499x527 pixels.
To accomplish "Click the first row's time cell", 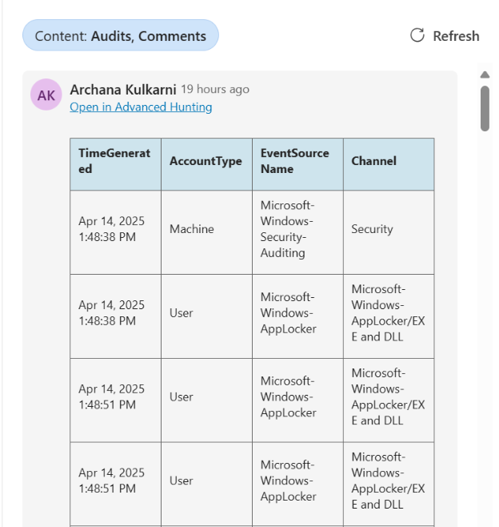I will coord(112,229).
